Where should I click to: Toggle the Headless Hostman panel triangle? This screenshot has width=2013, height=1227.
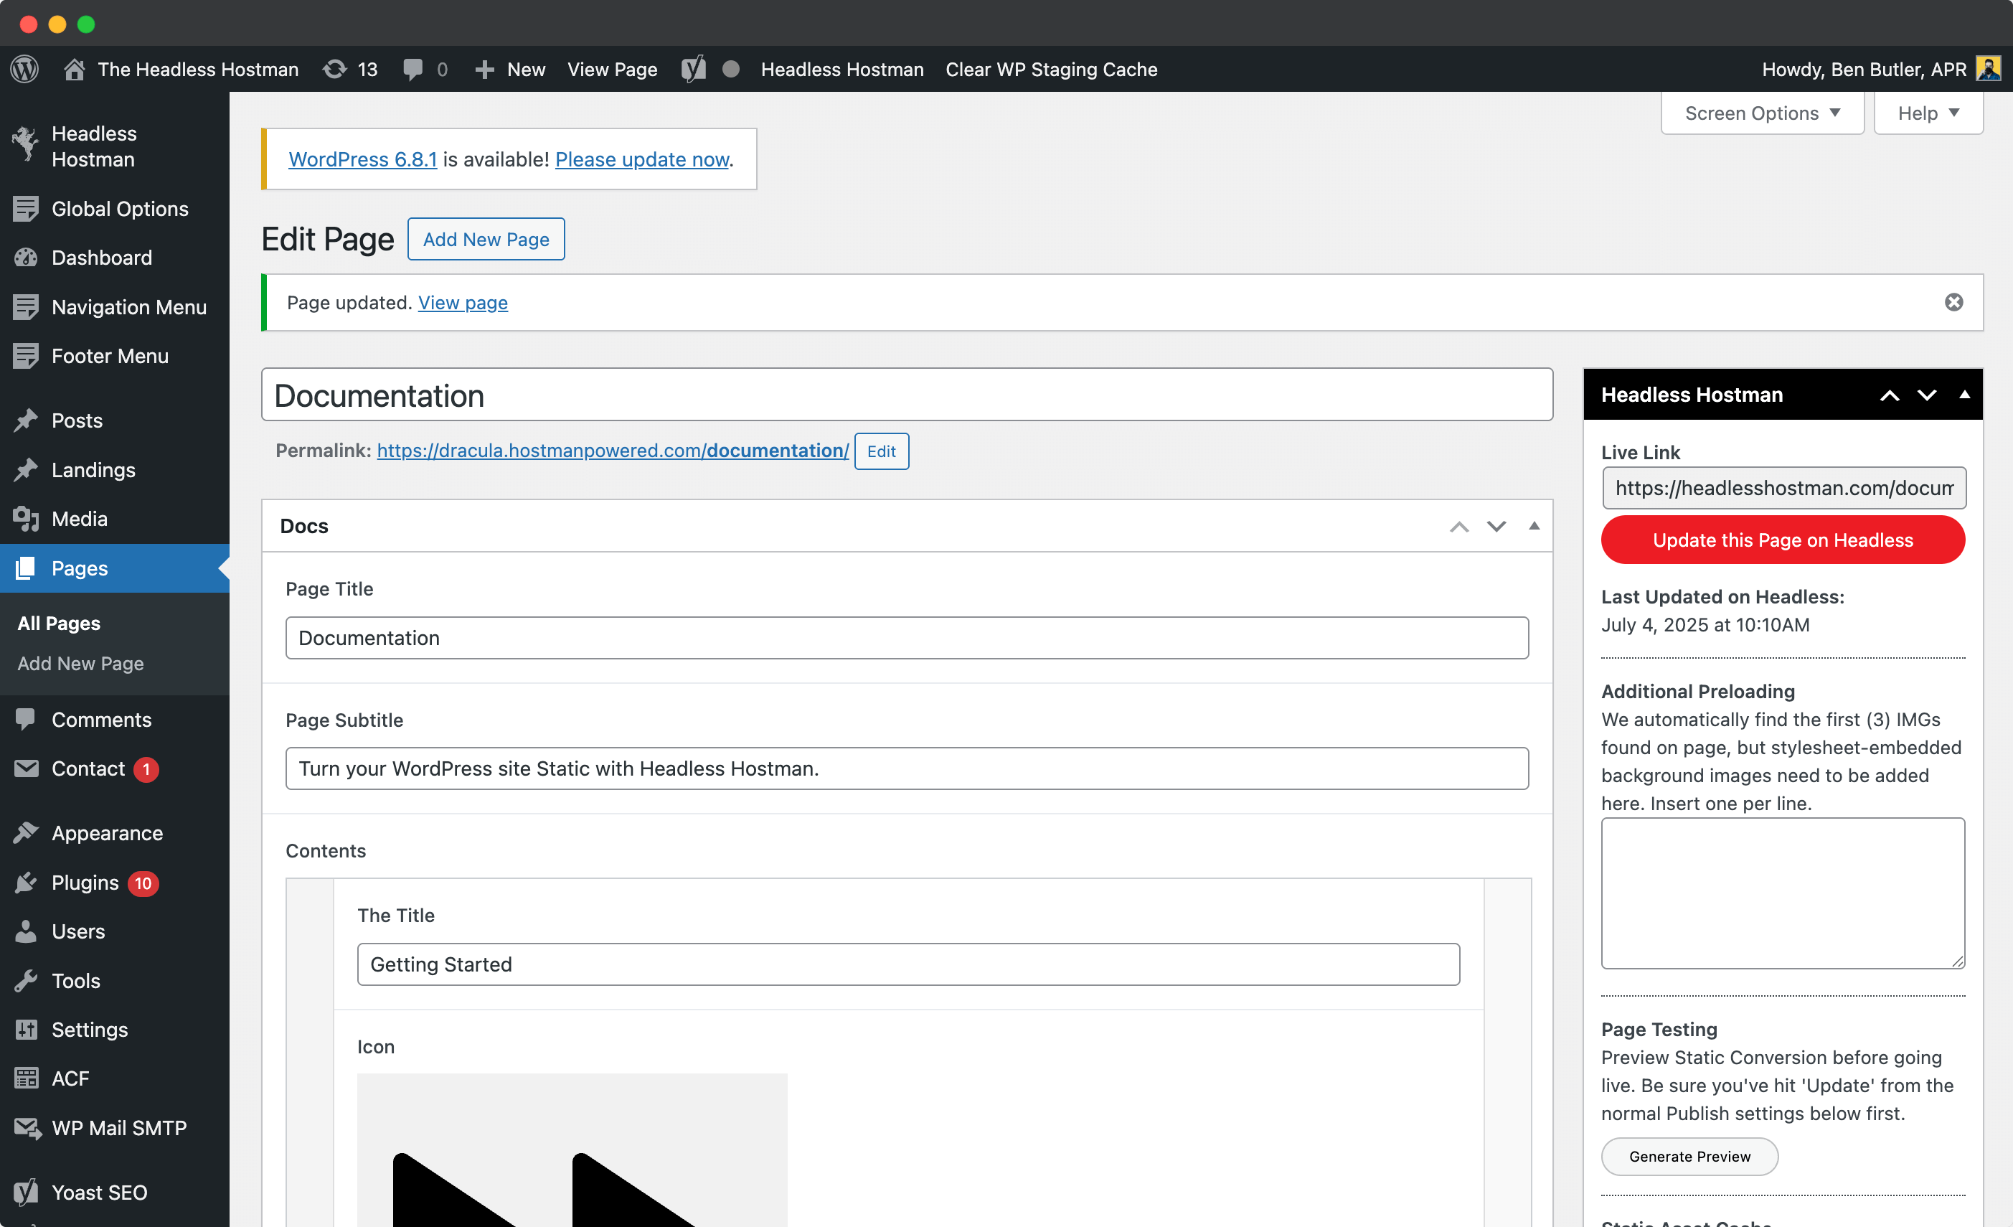(1965, 395)
